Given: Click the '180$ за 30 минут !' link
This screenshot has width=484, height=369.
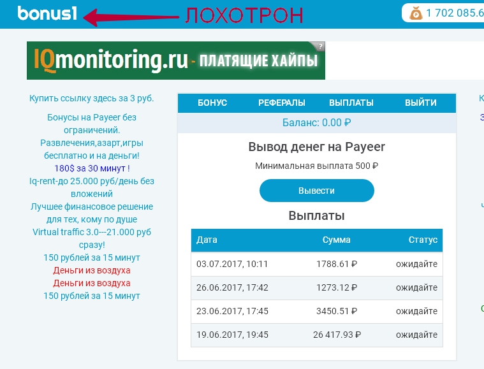Looking at the screenshot, I should [92, 168].
